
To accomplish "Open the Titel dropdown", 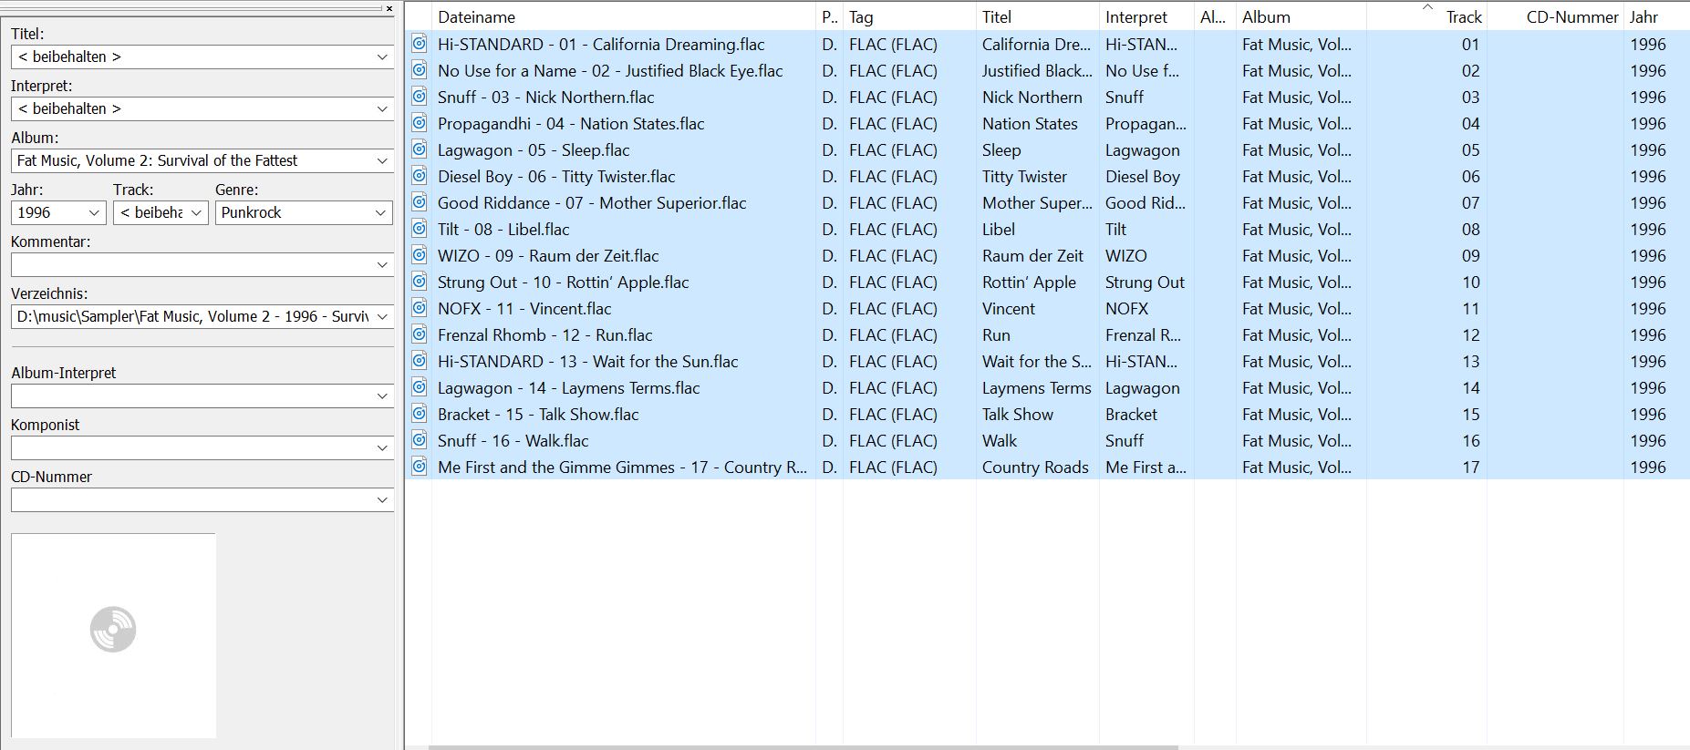I will (382, 57).
